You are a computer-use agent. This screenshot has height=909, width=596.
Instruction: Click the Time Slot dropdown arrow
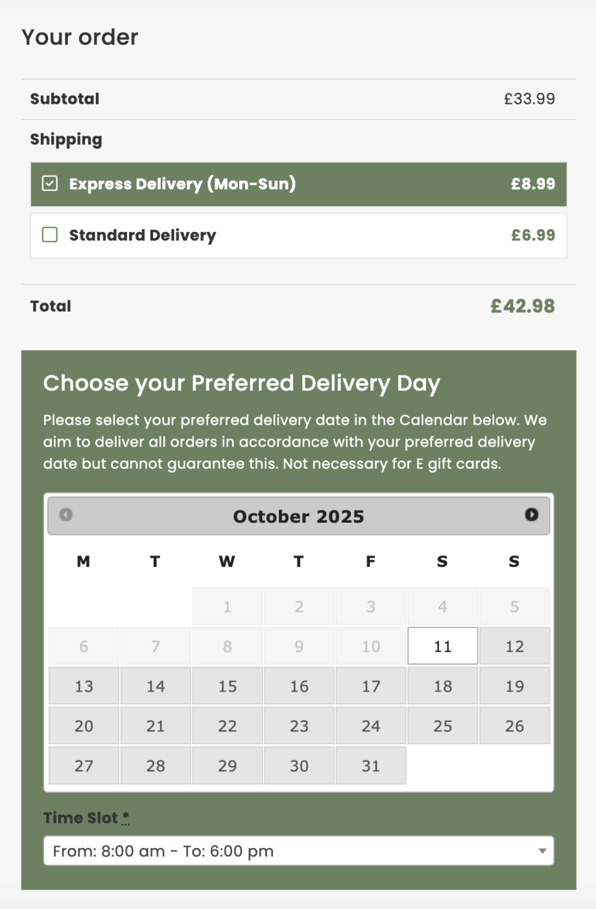(x=542, y=851)
